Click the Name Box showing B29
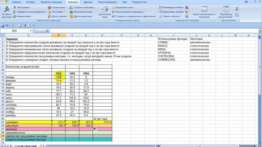The image size is (262, 147). coord(15,31)
